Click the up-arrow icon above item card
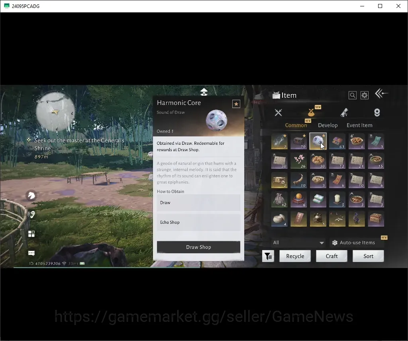The height and width of the screenshot is (341, 408). point(204,92)
